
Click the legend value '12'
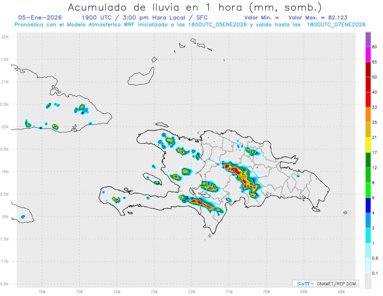[375, 168]
